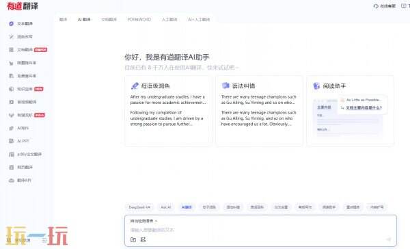This screenshot has width=410, height=249.
Task: Expand the language detection dropdown
Action: (x=143, y=221)
